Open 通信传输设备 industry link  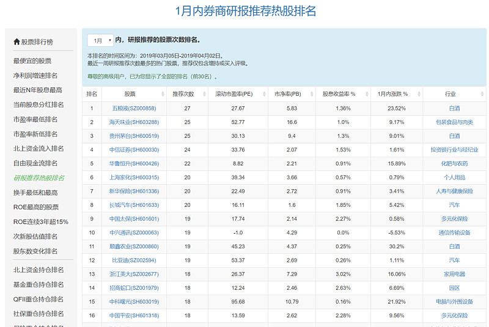point(454,232)
